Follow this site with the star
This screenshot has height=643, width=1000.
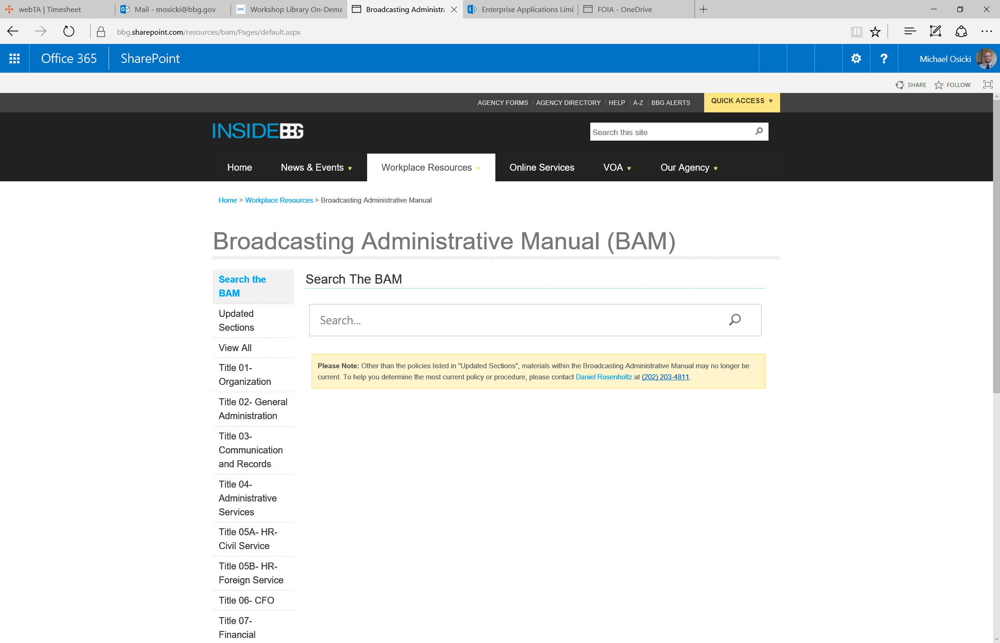tap(952, 85)
